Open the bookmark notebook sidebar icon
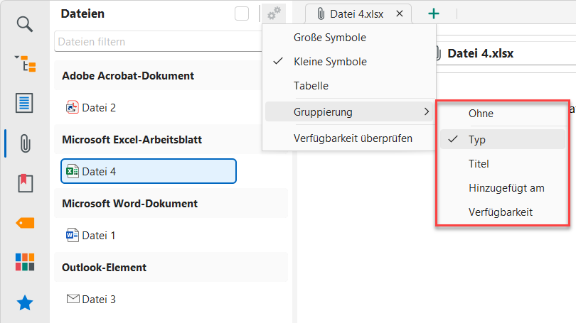Screen dimensions: 576x323 click(25, 183)
